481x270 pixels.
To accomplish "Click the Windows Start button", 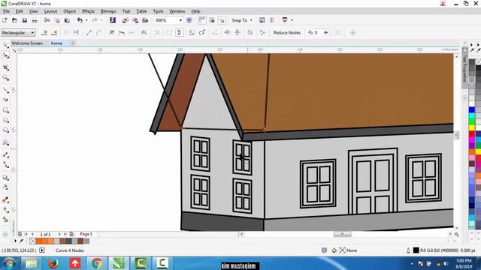I will pos(9,263).
